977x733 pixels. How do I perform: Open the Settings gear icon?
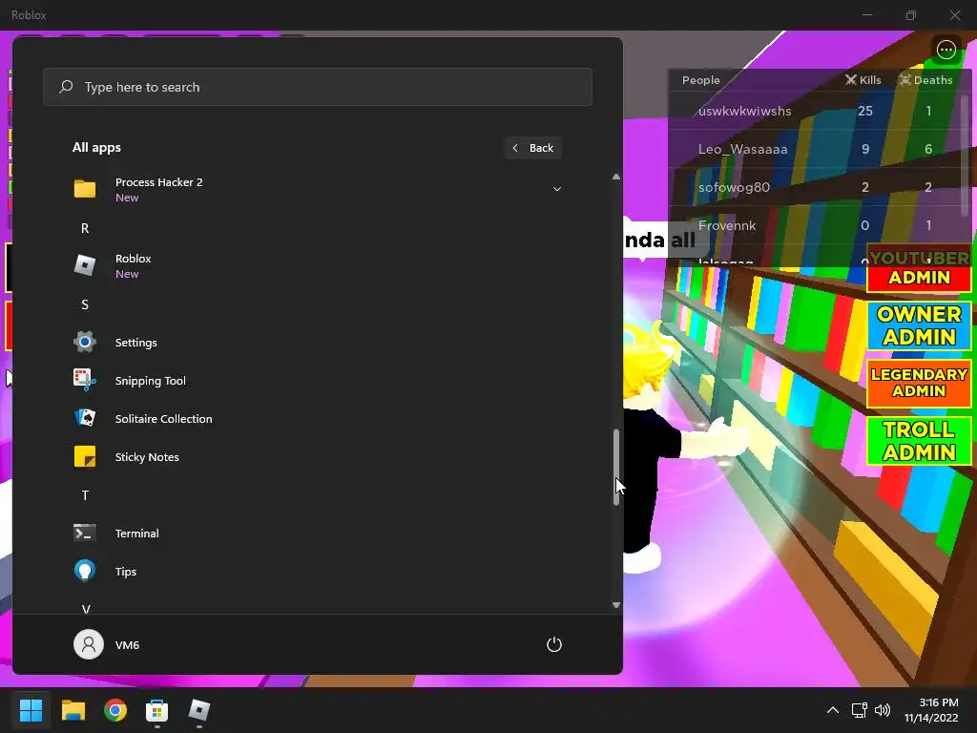85,343
